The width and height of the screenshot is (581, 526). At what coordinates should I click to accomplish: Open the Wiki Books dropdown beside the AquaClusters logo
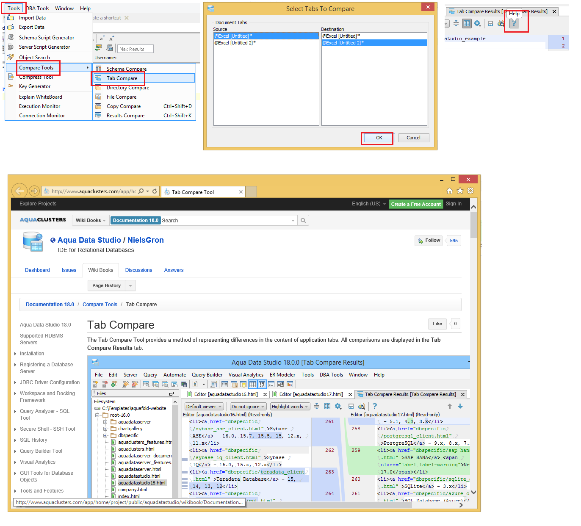[91, 220]
